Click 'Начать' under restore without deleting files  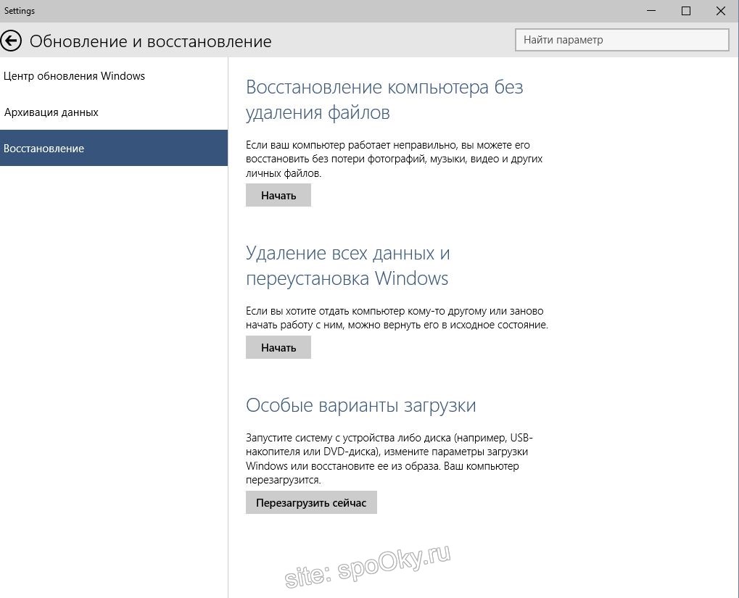(x=278, y=195)
